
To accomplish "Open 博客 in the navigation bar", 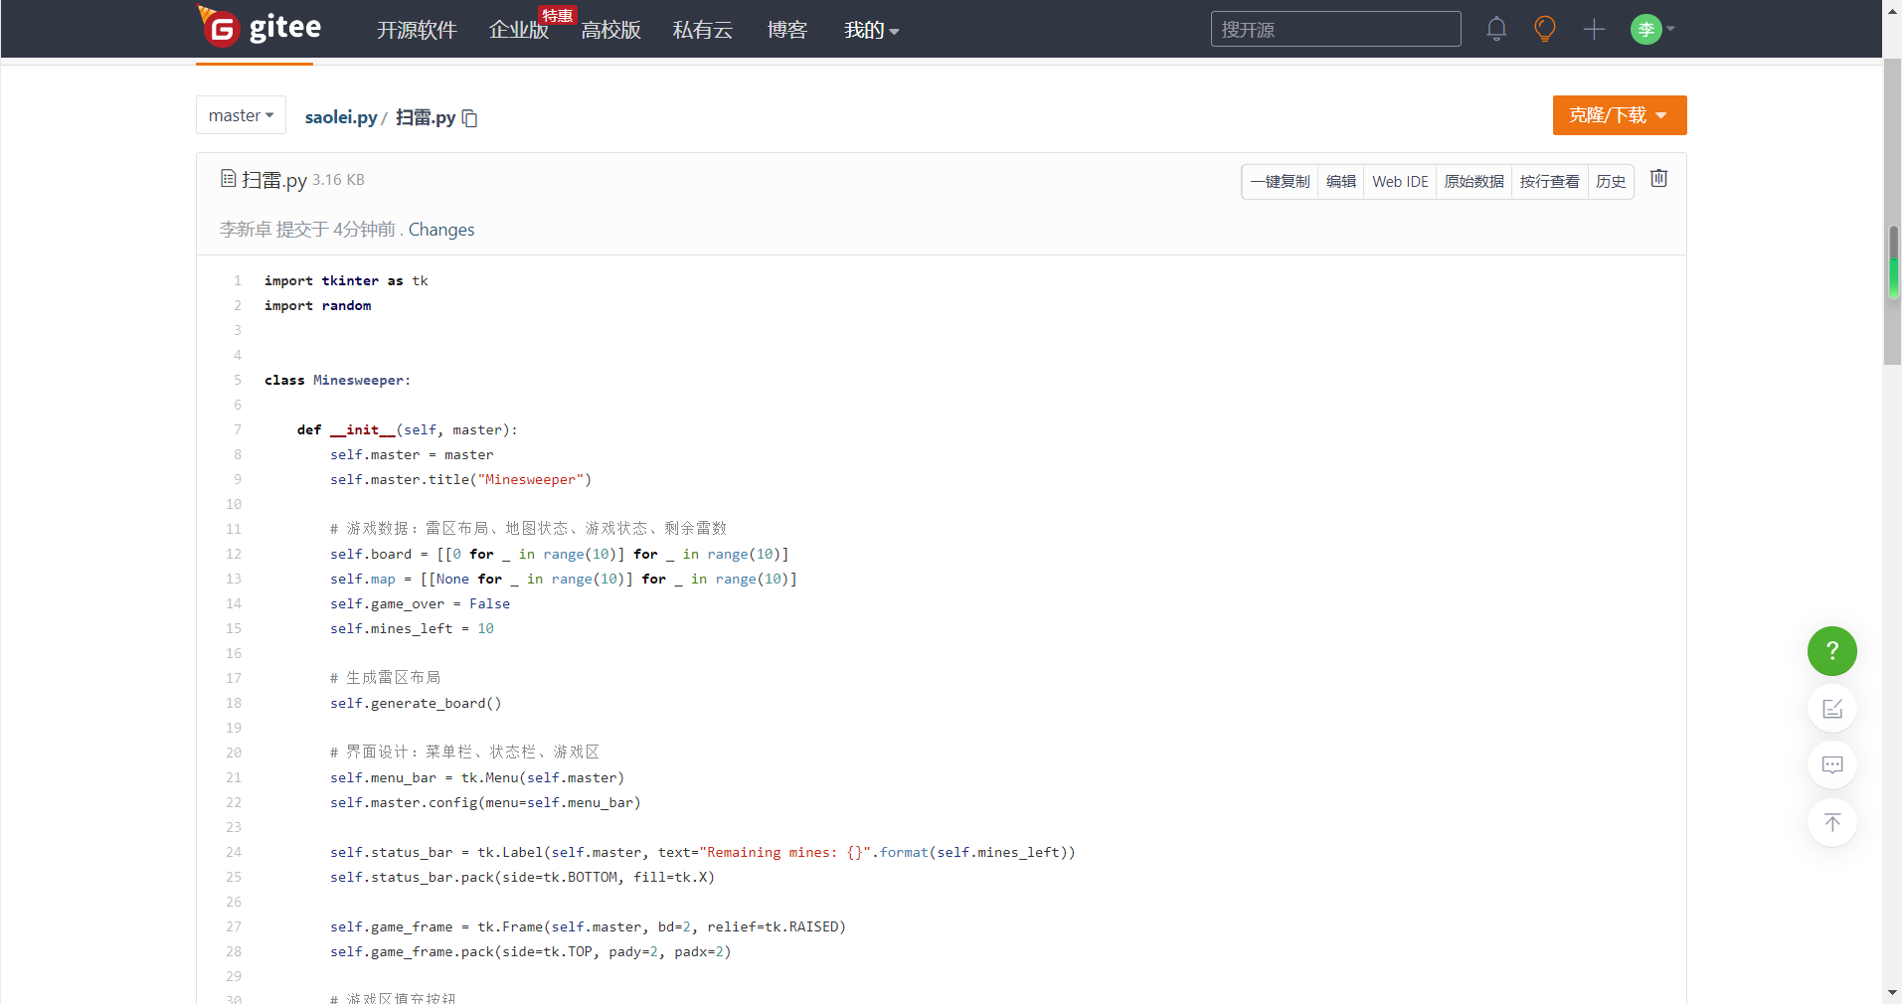I will (786, 30).
